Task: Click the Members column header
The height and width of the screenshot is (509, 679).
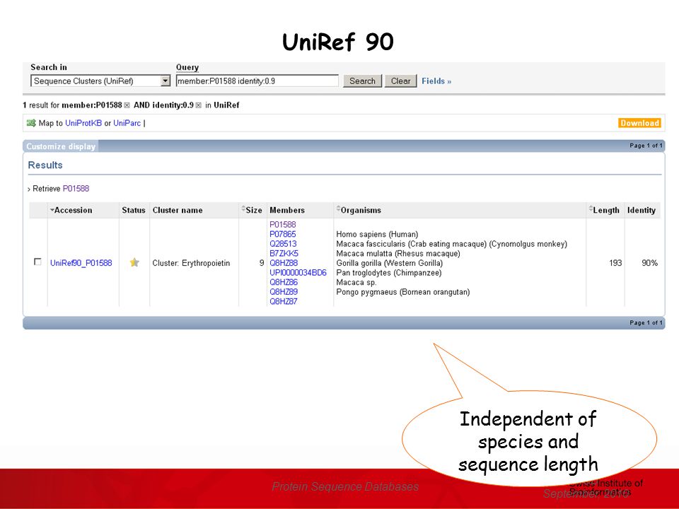Action: point(287,210)
